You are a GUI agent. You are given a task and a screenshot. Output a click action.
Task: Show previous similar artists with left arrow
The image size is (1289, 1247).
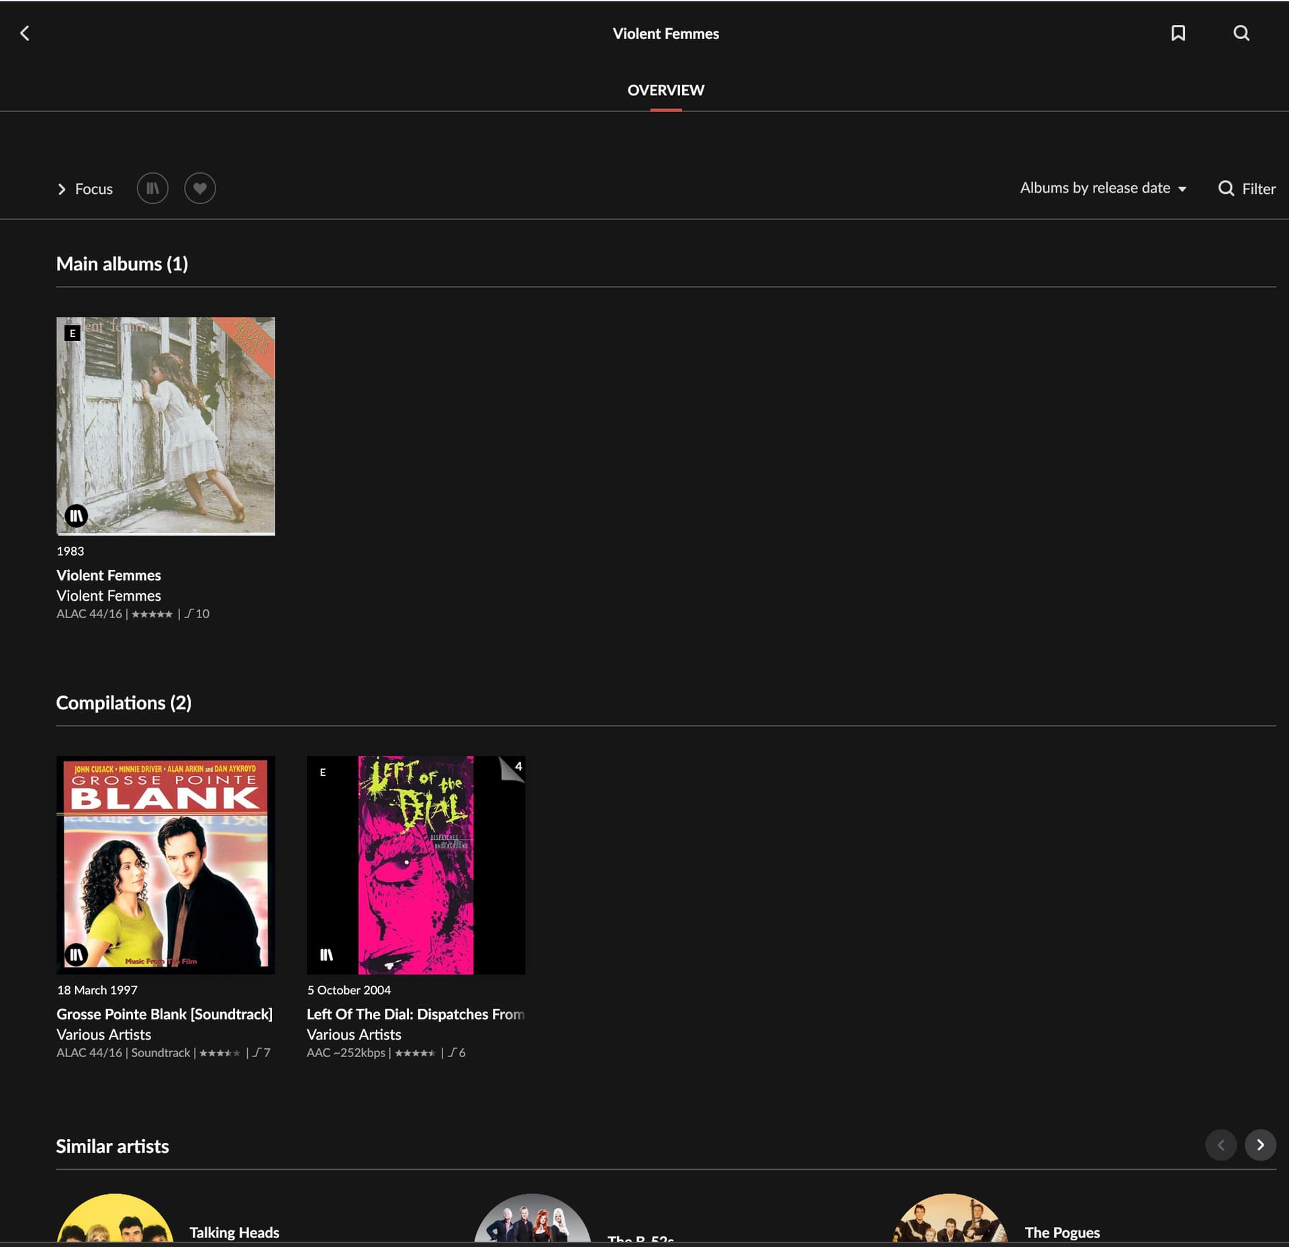pos(1221,1145)
